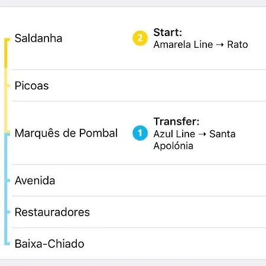Open the Baixa-Chiado station
266x266 pixels.
coord(50,244)
